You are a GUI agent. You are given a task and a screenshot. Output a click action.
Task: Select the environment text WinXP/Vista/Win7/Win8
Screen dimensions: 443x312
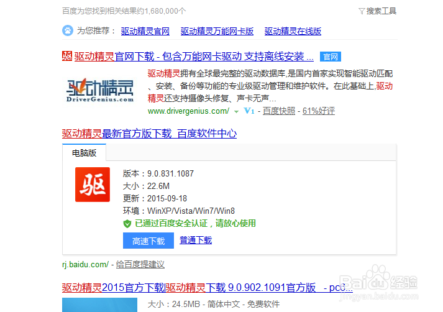tap(191, 211)
